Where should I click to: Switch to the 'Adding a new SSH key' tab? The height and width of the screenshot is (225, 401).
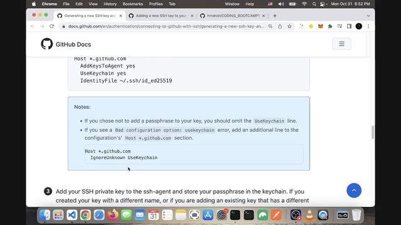pos(161,16)
